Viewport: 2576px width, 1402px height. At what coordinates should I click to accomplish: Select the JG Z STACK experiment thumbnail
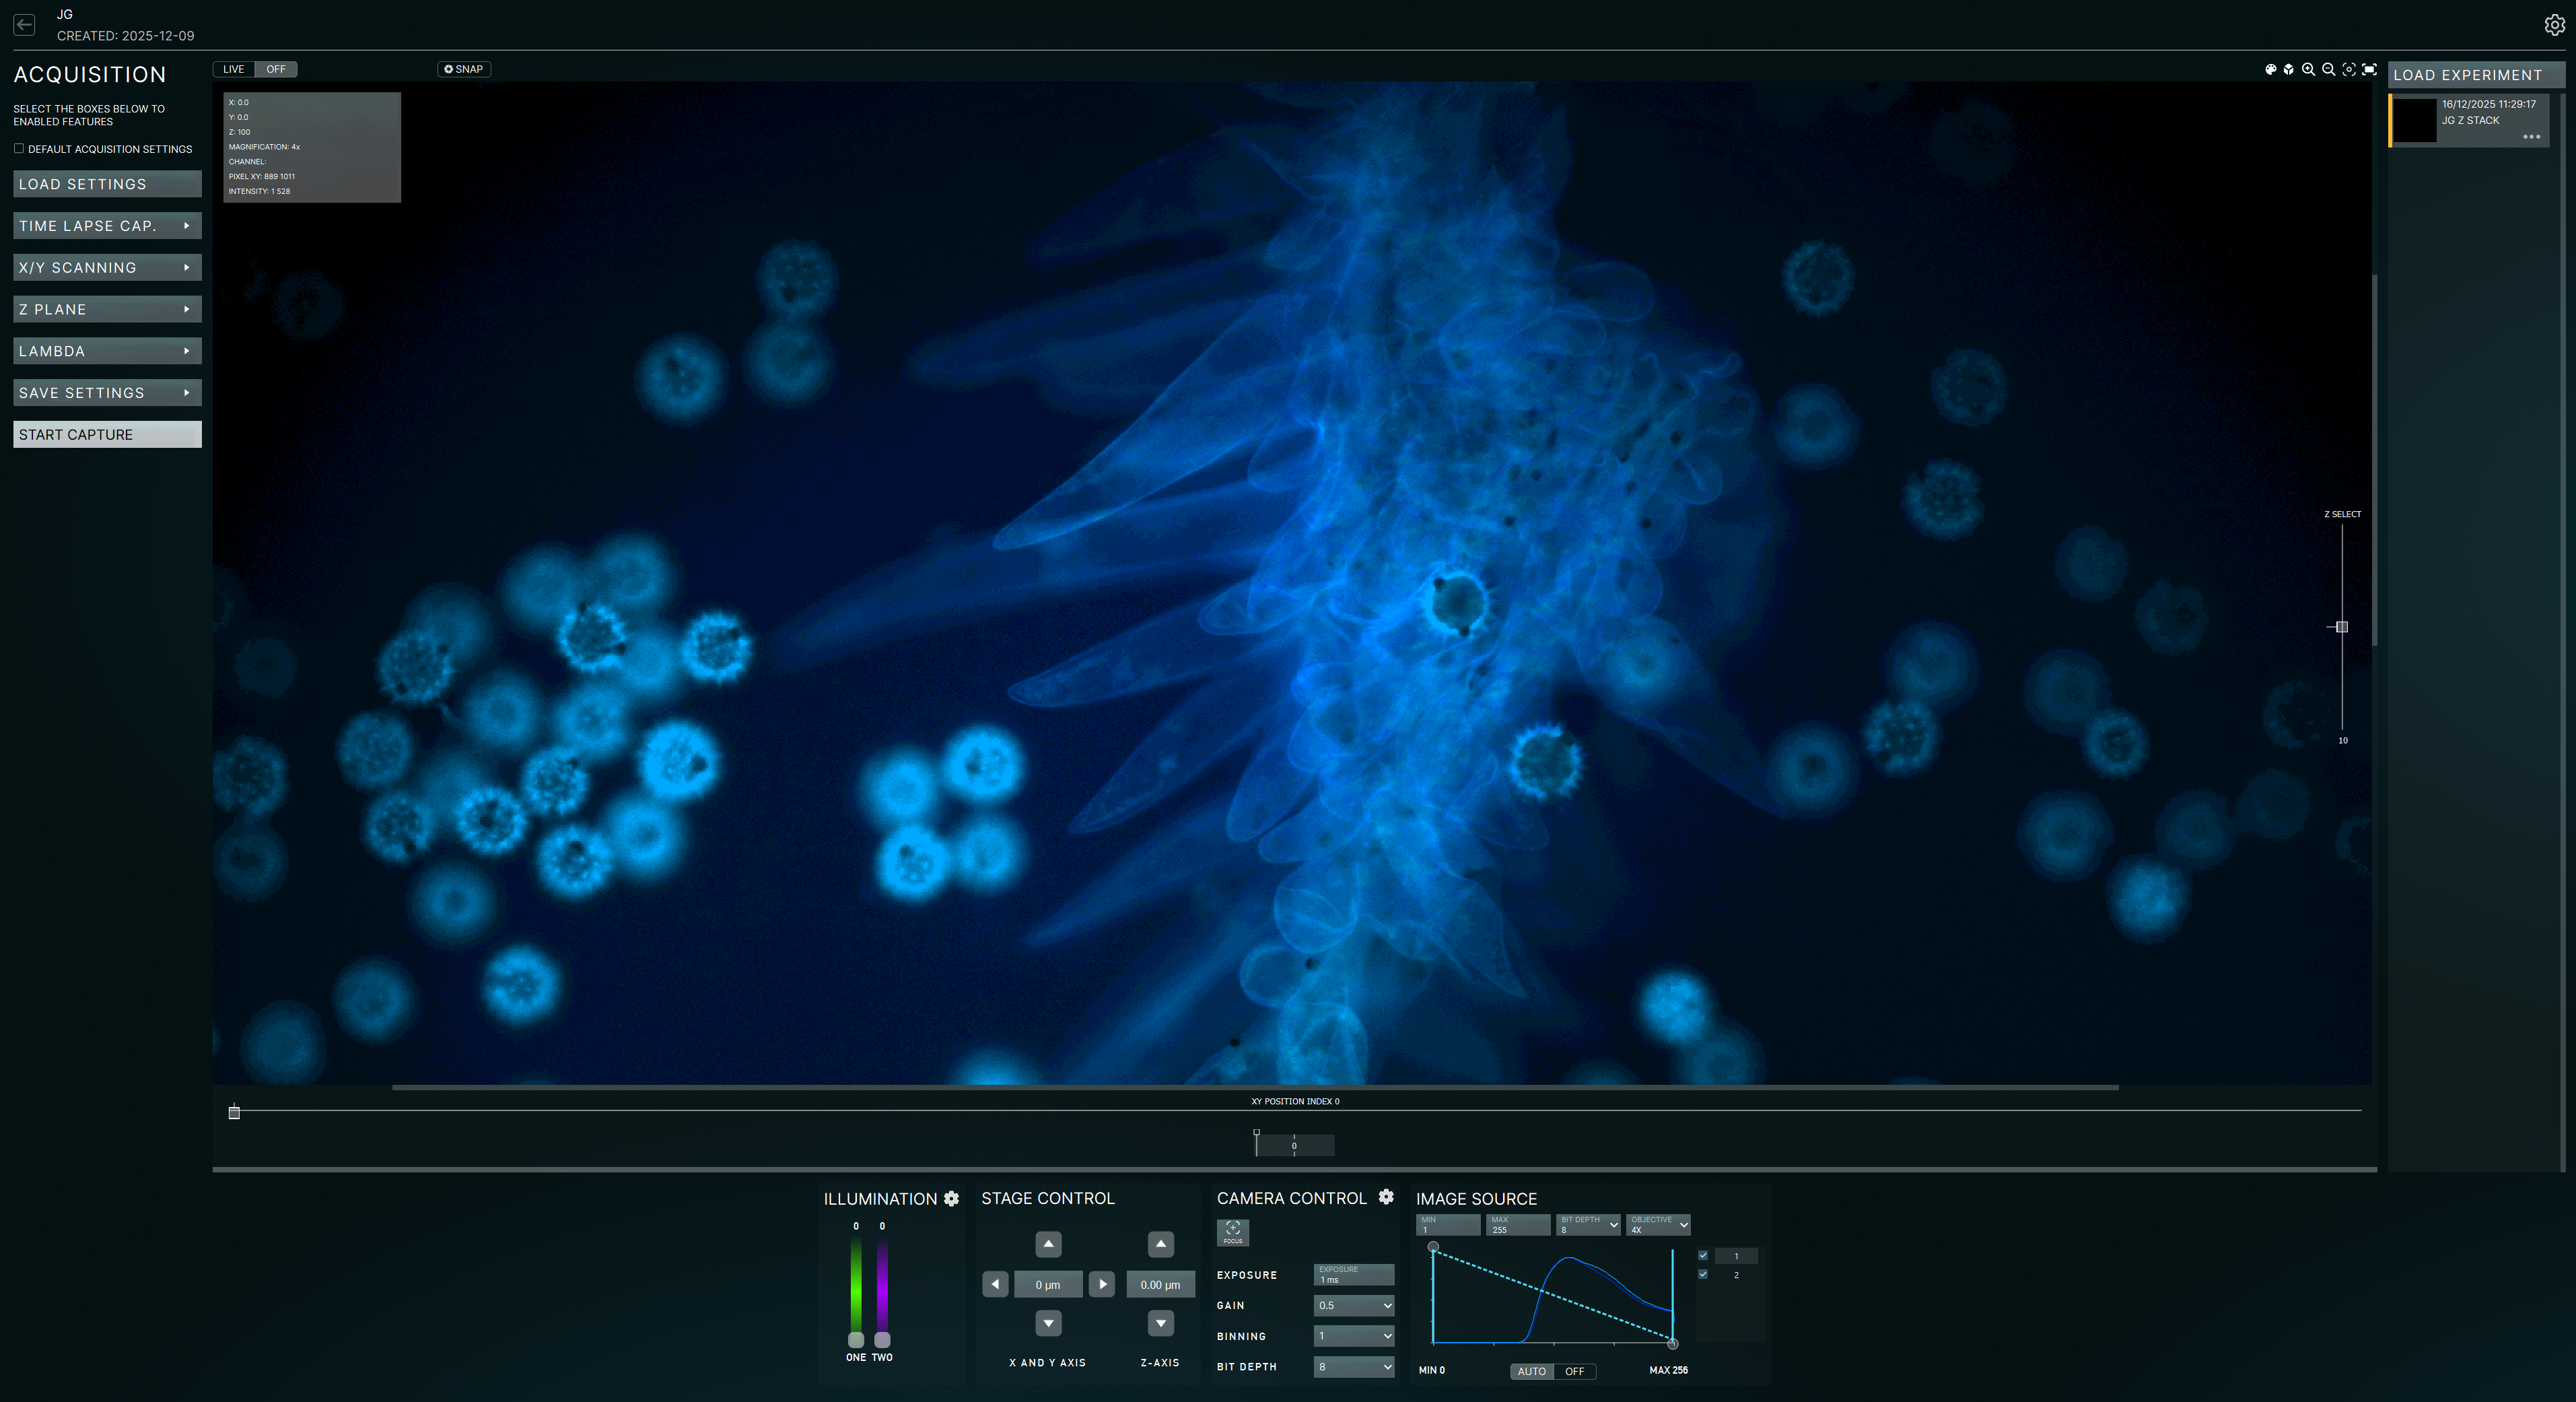[2414, 120]
